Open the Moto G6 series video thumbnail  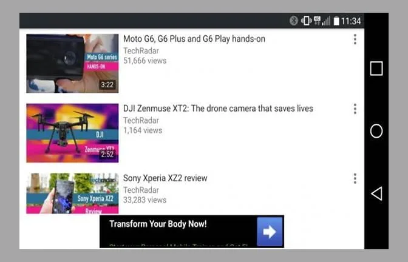tap(72, 64)
